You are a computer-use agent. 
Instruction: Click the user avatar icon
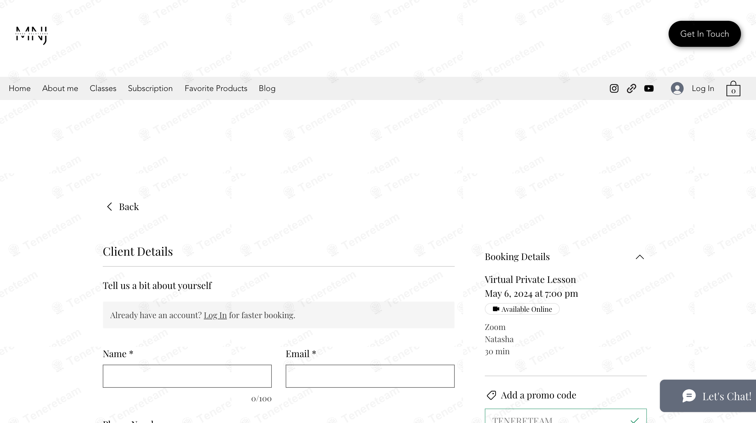677,88
